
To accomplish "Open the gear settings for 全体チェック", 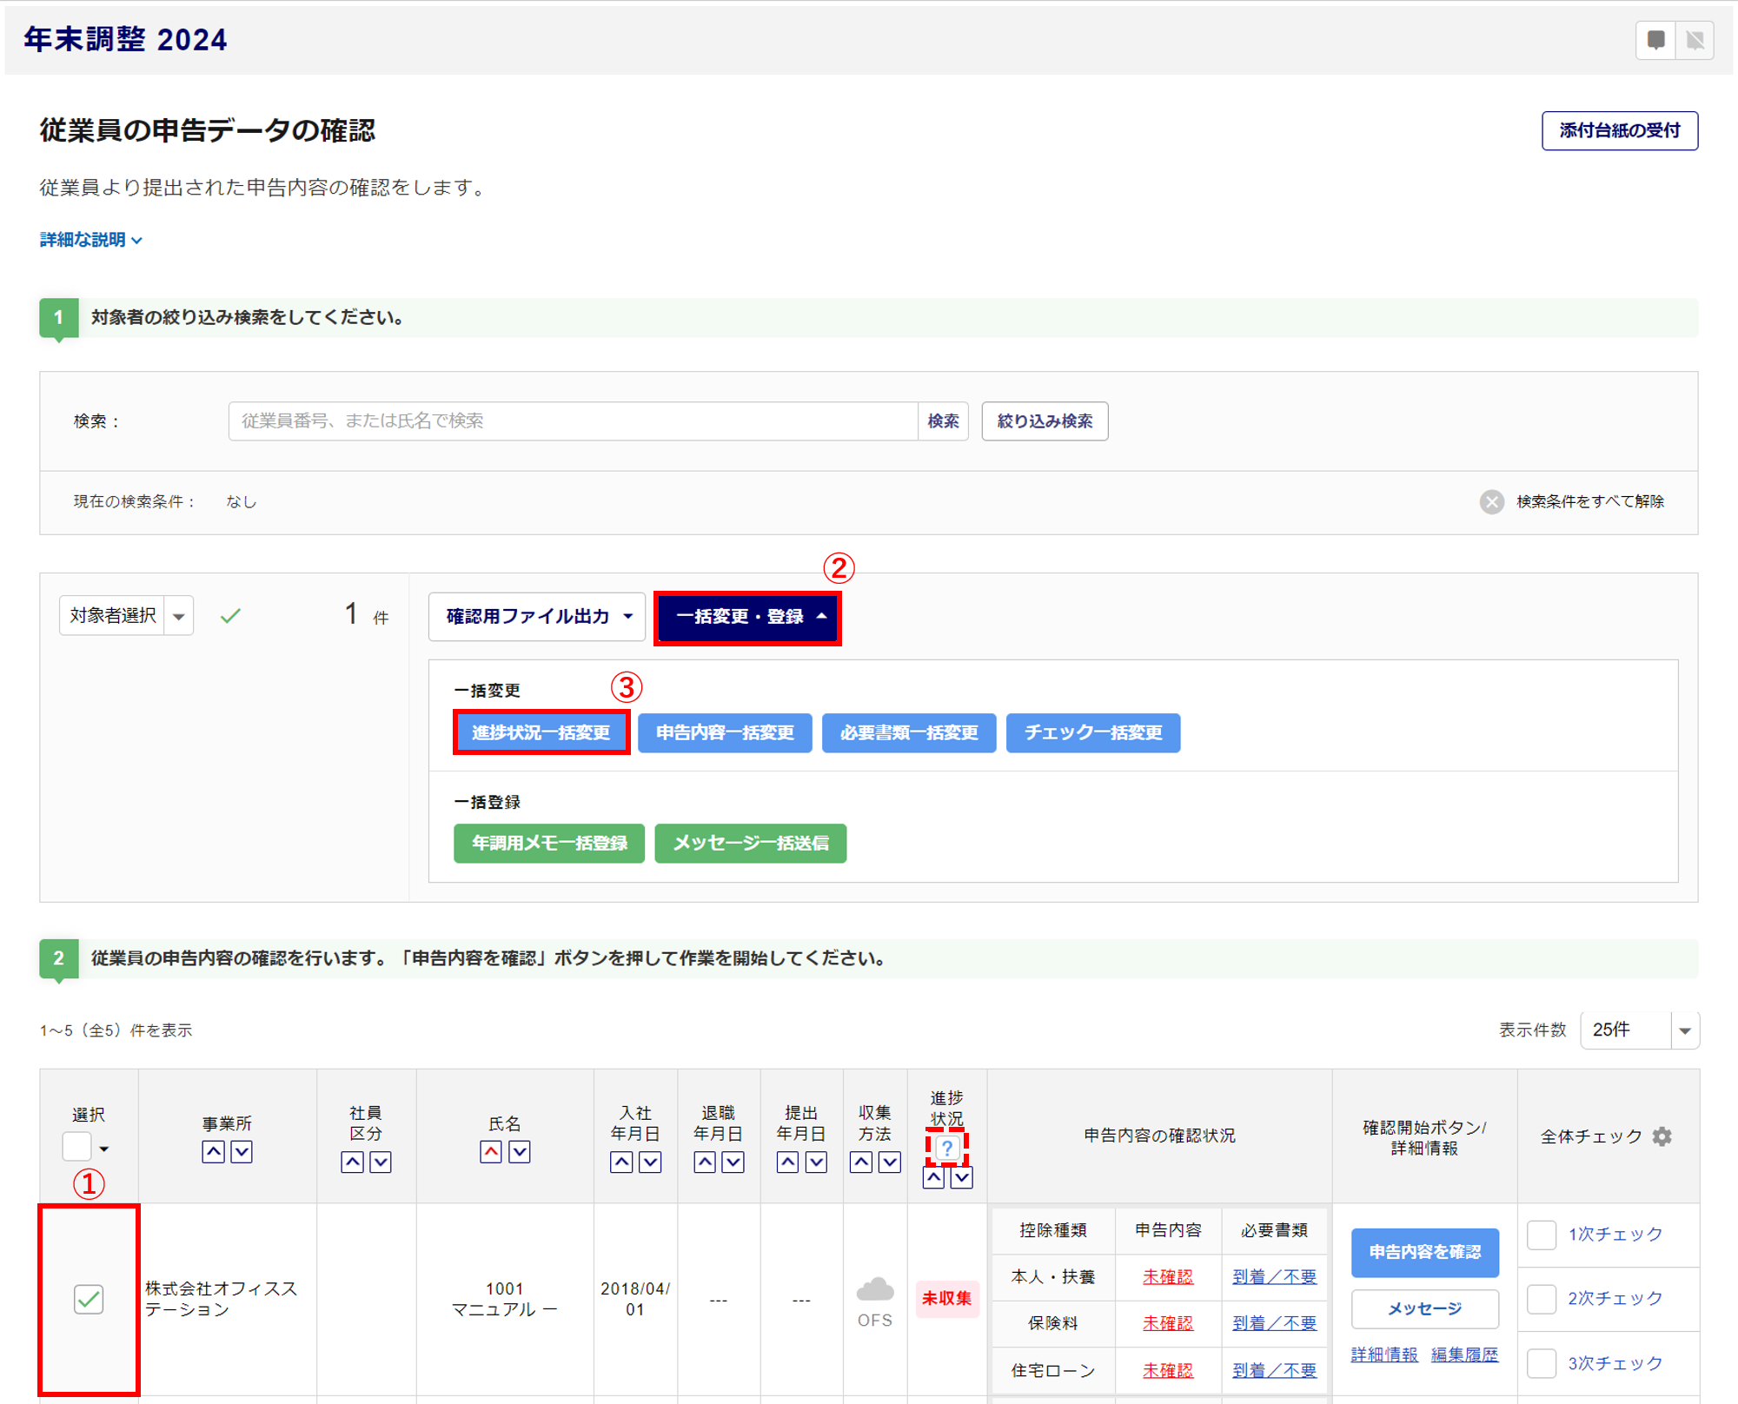I will point(1662,1136).
